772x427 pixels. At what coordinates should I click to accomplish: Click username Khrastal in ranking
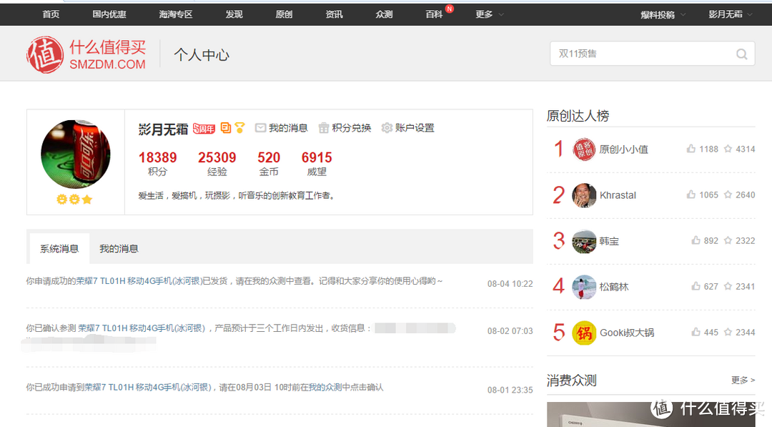tap(618, 195)
